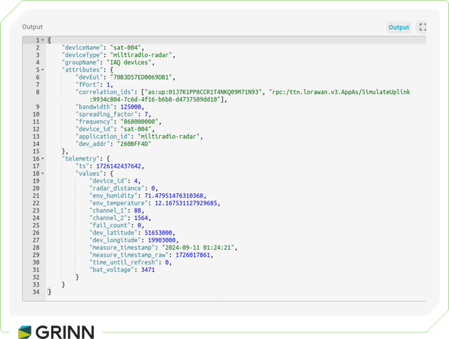This screenshot has height=339, width=449.
Task: Collapse the "attributes" block fold arrow
Action: [x=43, y=70]
